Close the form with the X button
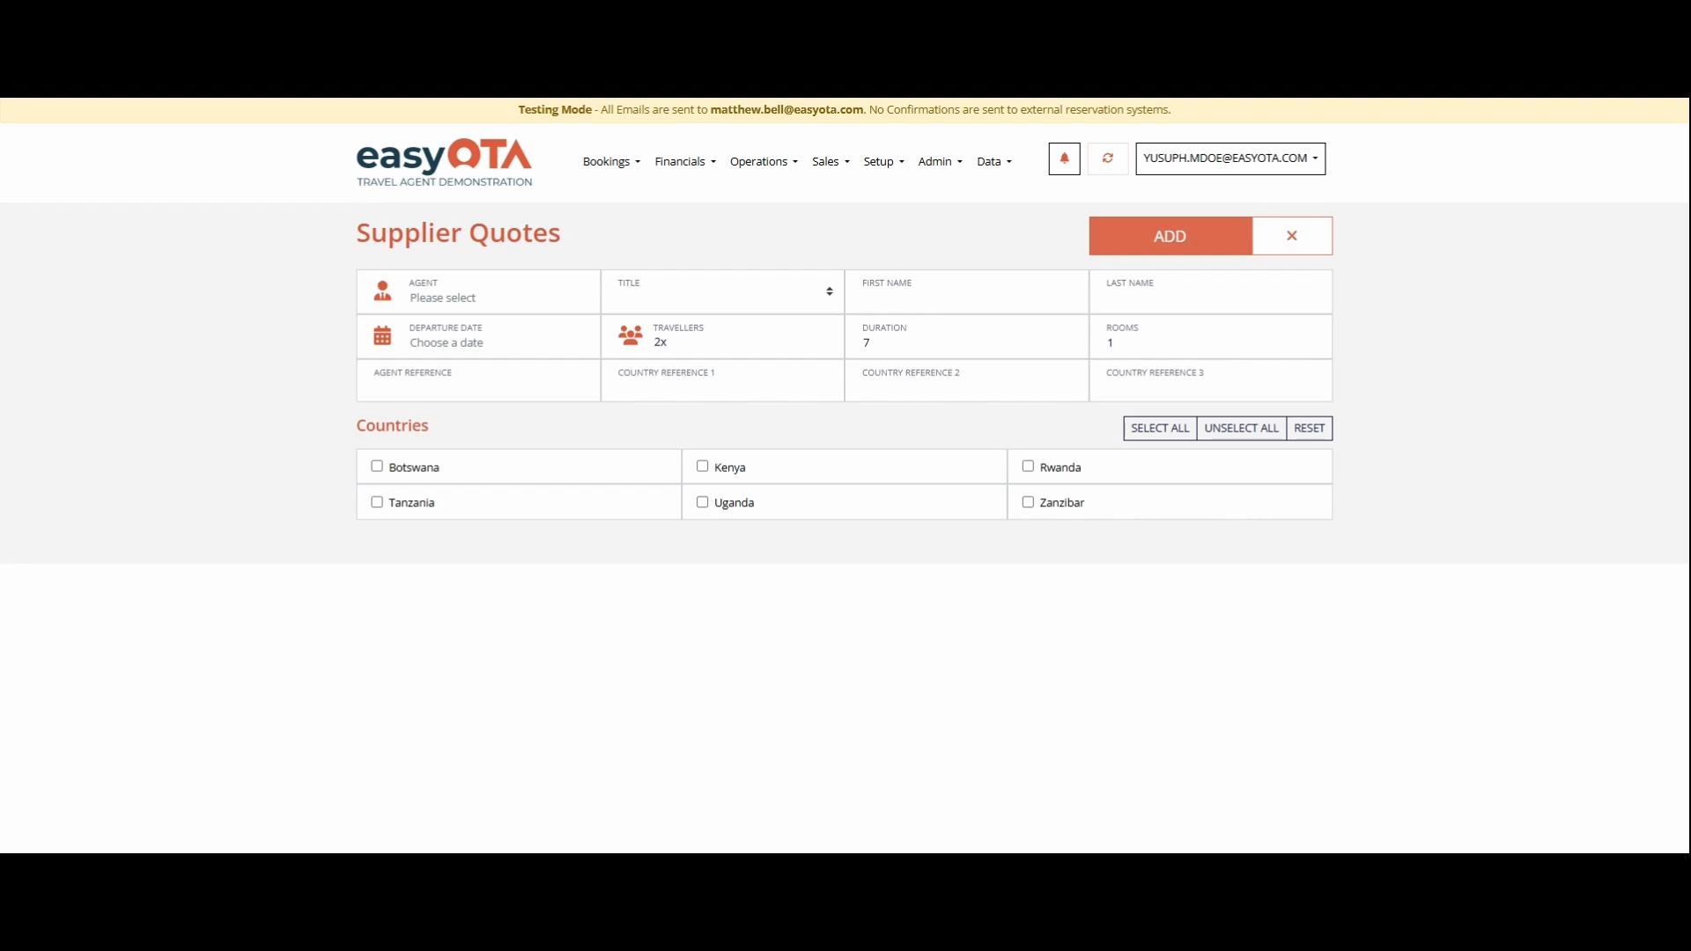The image size is (1691, 951). (1292, 236)
